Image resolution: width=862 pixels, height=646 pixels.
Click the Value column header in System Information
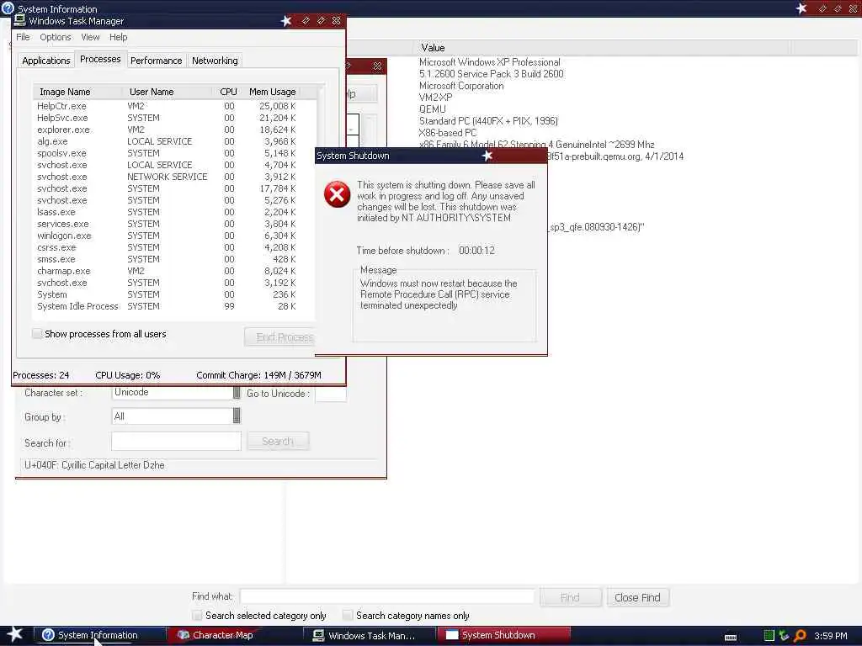602,48
